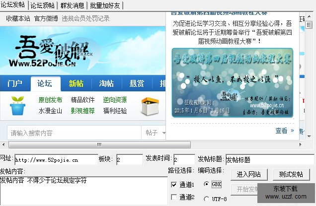Click the 发帖内容 text area
The width and height of the screenshot is (316, 206).
click(x=83, y=191)
